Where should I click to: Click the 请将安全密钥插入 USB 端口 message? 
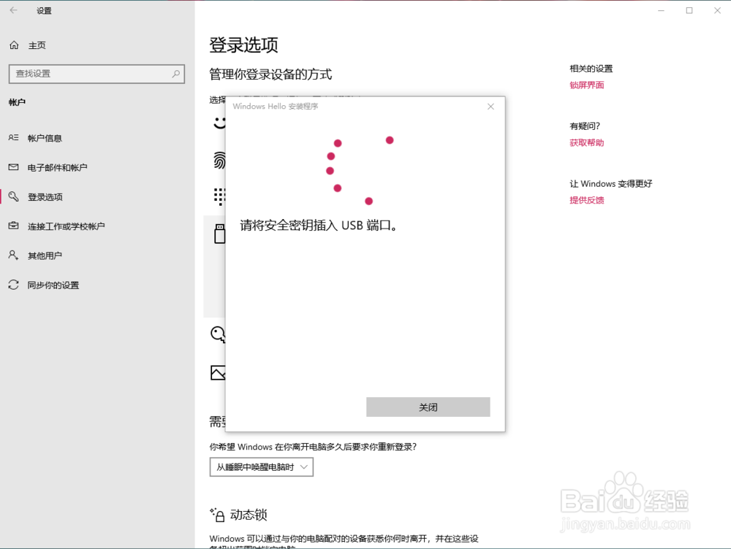tap(319, 226)
